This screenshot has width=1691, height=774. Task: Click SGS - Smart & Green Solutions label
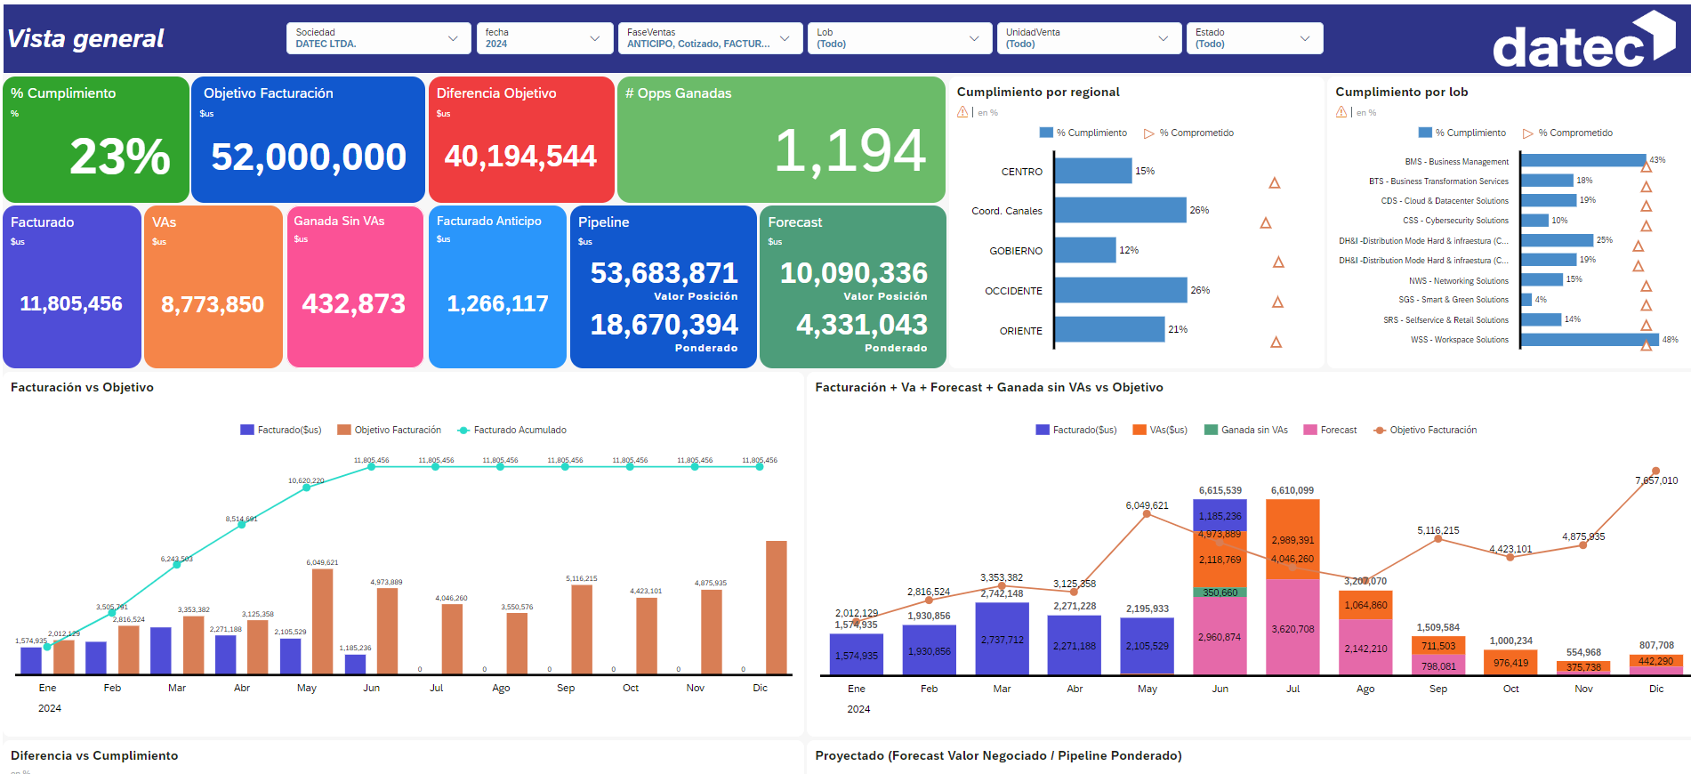[x=1453, y=300]
